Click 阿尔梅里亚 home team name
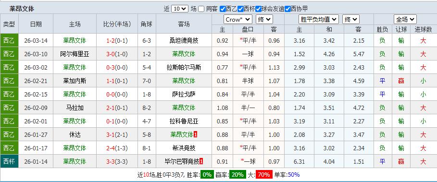This screenshot has width=437, height=182. pos(75,54)
